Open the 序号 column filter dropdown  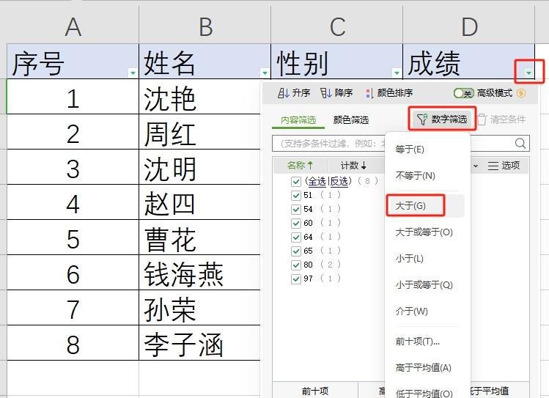[133, 73]
